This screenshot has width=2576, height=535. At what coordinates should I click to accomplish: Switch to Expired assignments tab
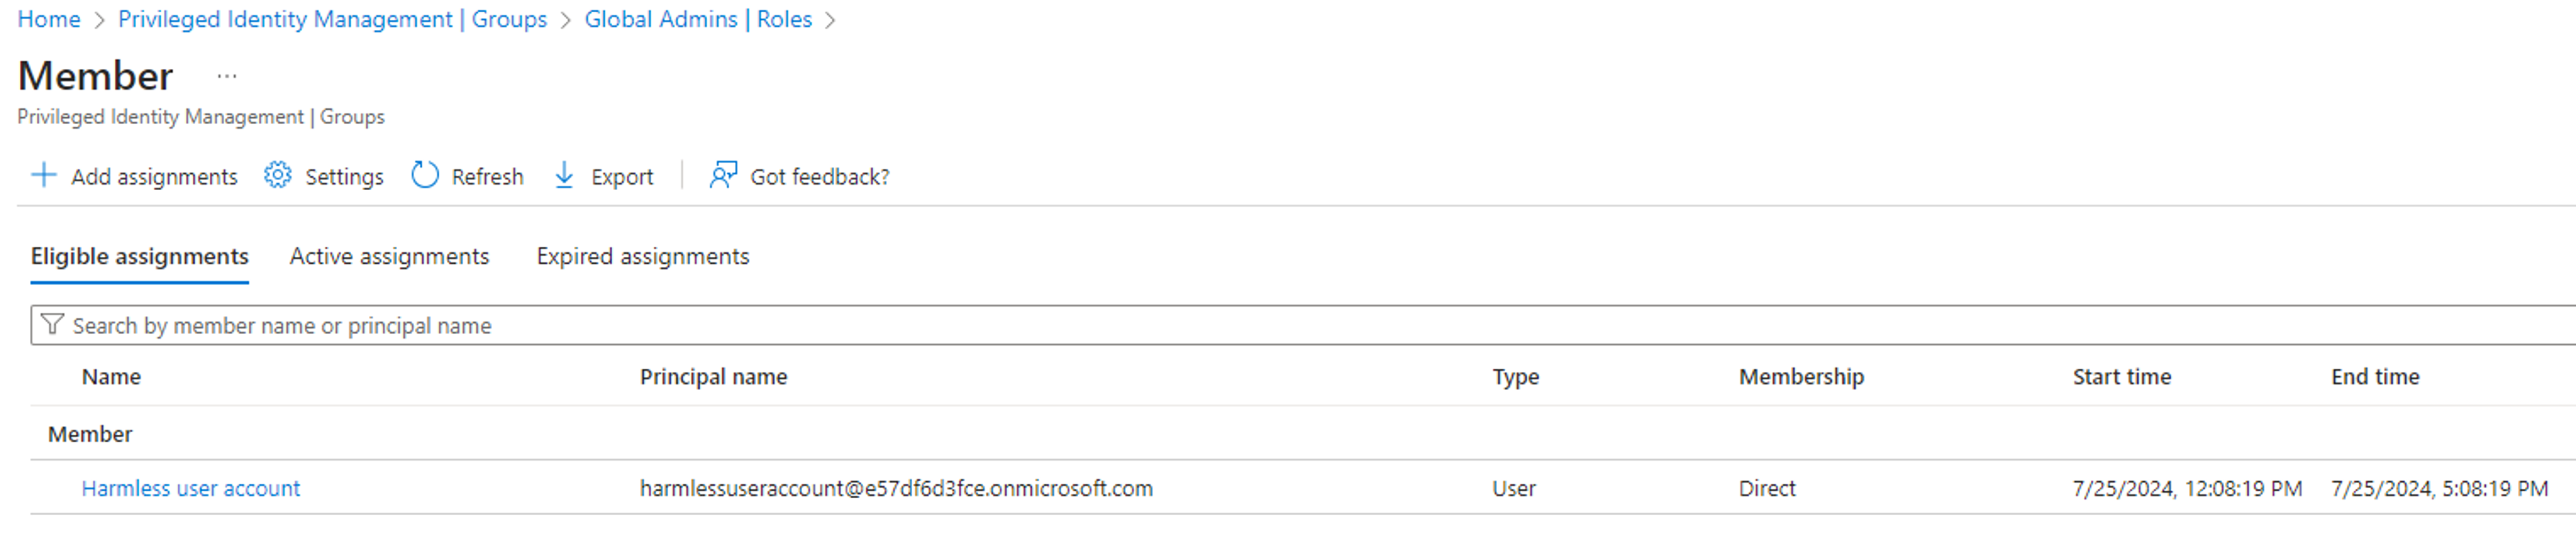click(642, 256)
